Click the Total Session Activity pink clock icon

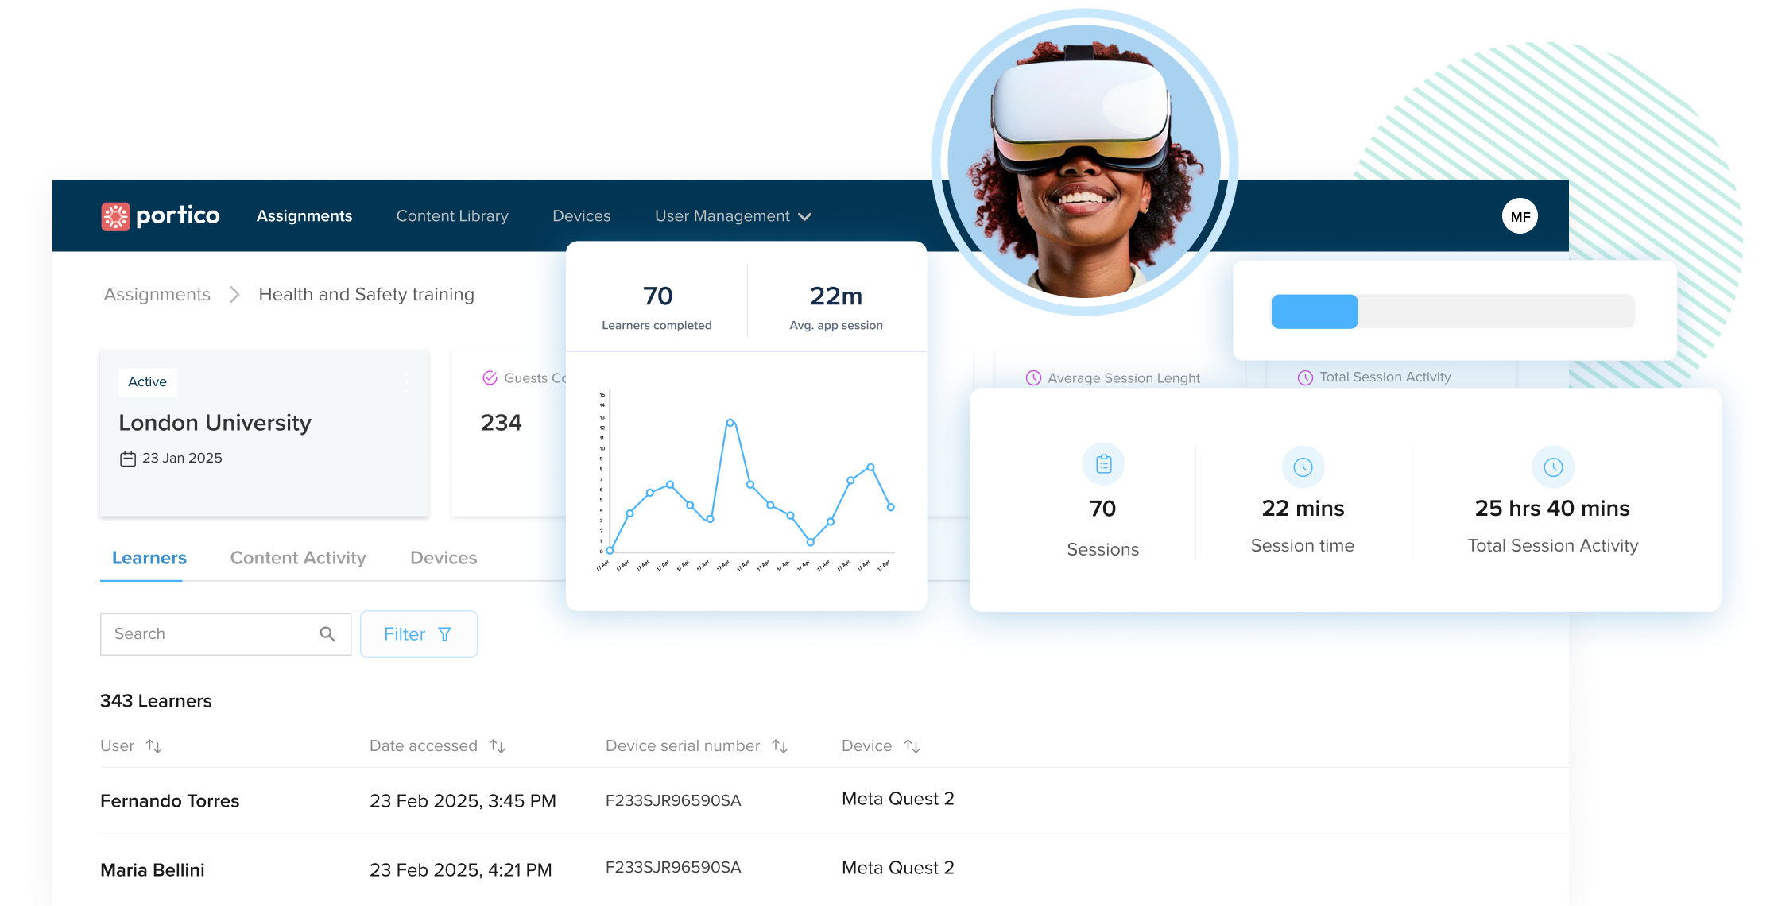pos(1304,377)
